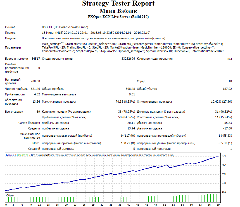
Task: Click the "Качество моделирования" label
Action: click(155, 59)
